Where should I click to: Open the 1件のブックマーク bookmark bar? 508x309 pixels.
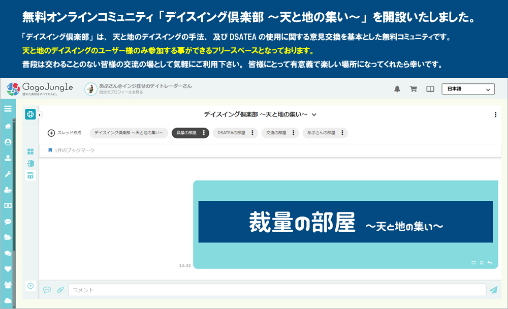[x=270, y=150]
